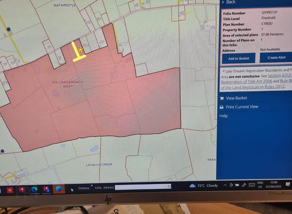Open Microsoft Edge from the taskbar
Screen dimensions: 292x214
(34, 190)
